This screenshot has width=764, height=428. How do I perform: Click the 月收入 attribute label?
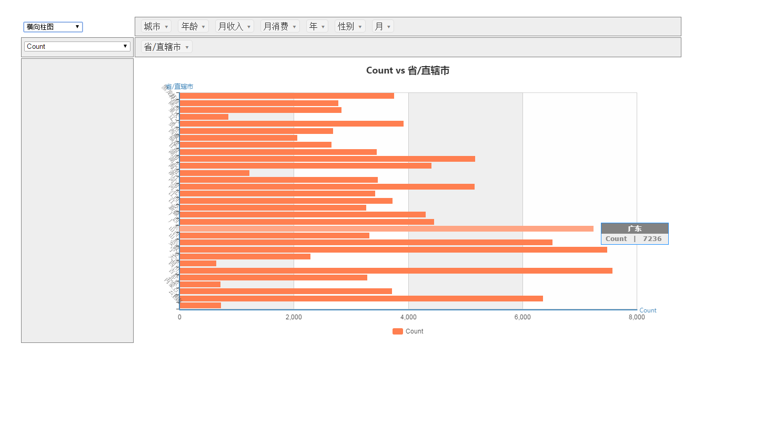coord(230,26)
